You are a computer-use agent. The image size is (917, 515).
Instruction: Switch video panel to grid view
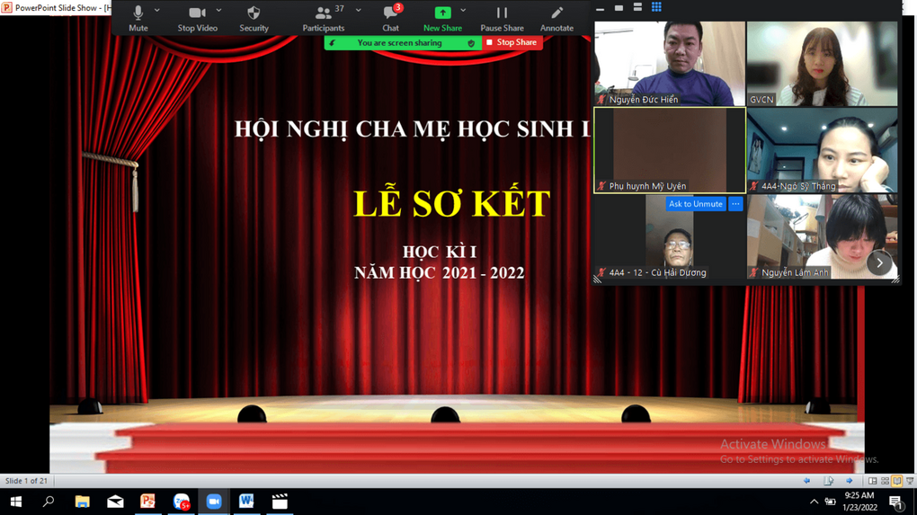point(656,7)
